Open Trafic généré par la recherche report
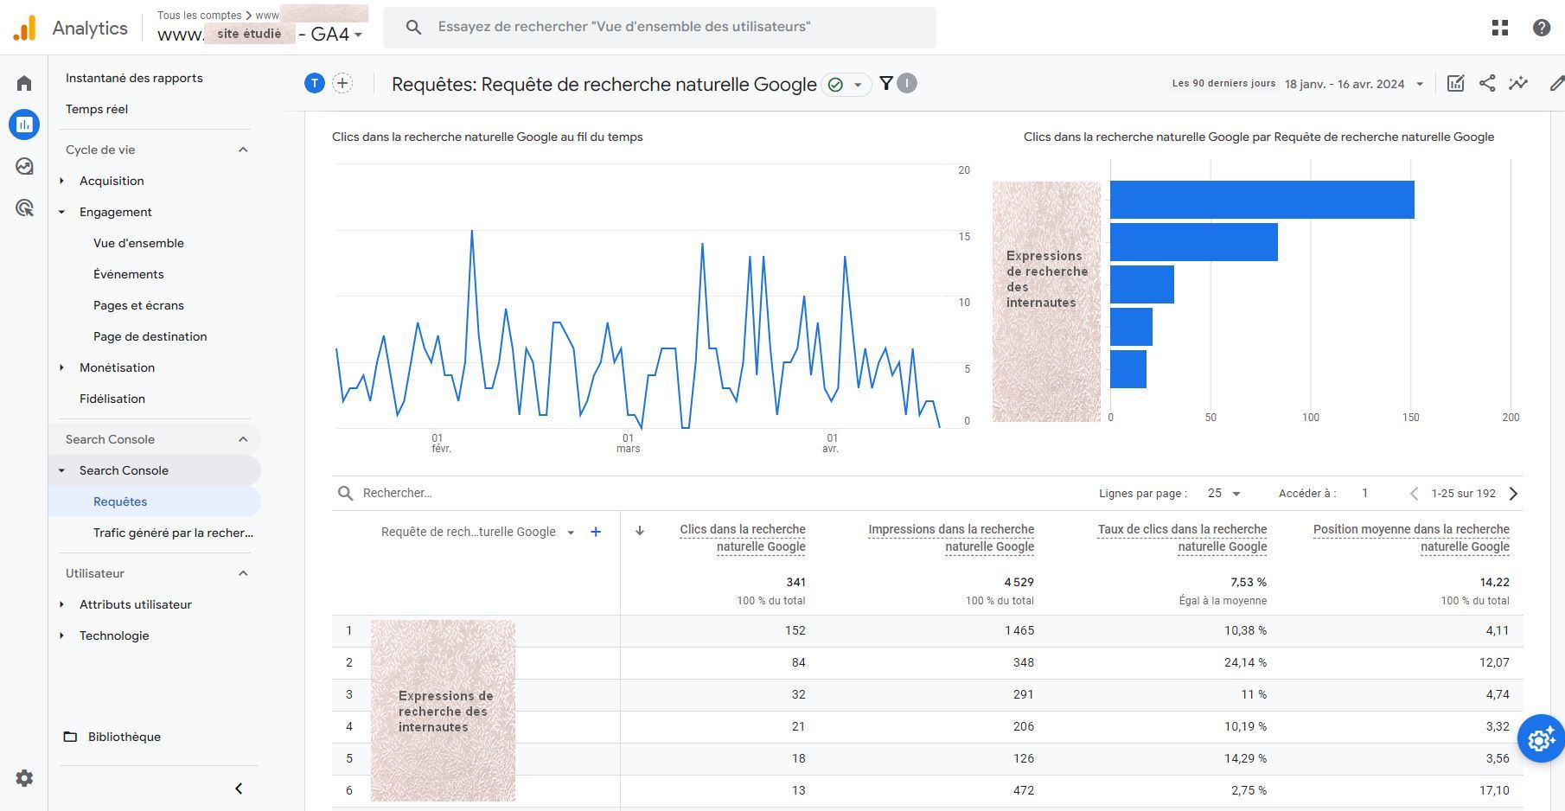Viewport: 1565px width, 811px height. click(173, 533)
